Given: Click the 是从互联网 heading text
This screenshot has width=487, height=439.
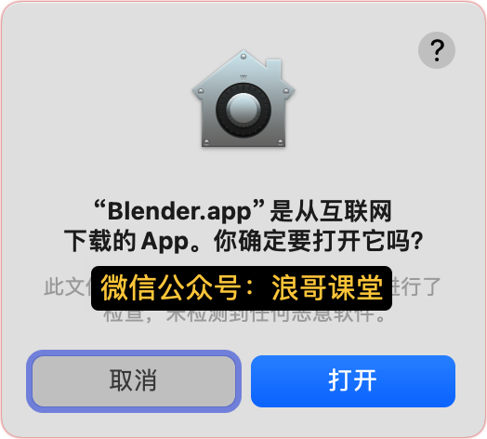Looking at the screenshot, I should (x=331, y=211).
